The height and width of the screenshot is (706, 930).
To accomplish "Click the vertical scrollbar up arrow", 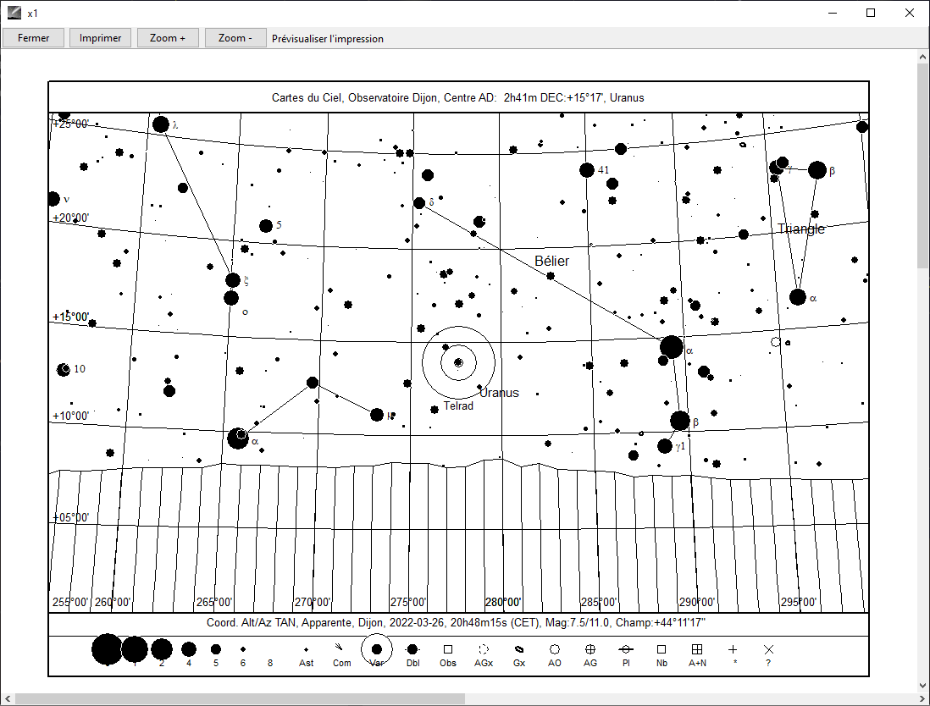I will click(x=922, y=57).
